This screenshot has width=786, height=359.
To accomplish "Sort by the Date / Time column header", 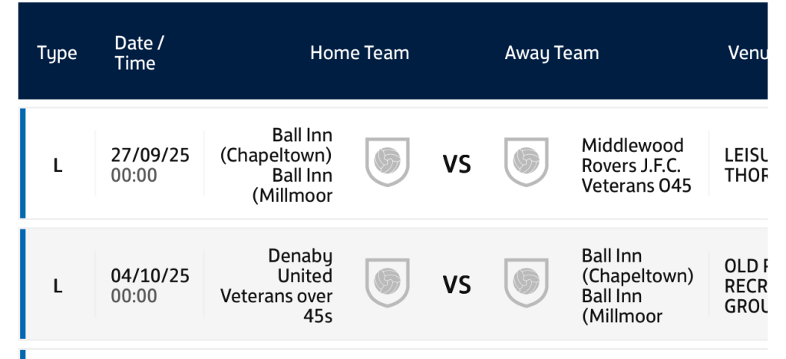I will point(139,53).
